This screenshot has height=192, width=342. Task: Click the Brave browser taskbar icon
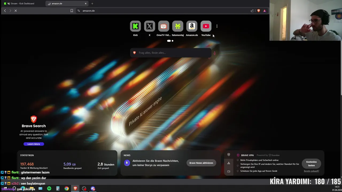75,189
